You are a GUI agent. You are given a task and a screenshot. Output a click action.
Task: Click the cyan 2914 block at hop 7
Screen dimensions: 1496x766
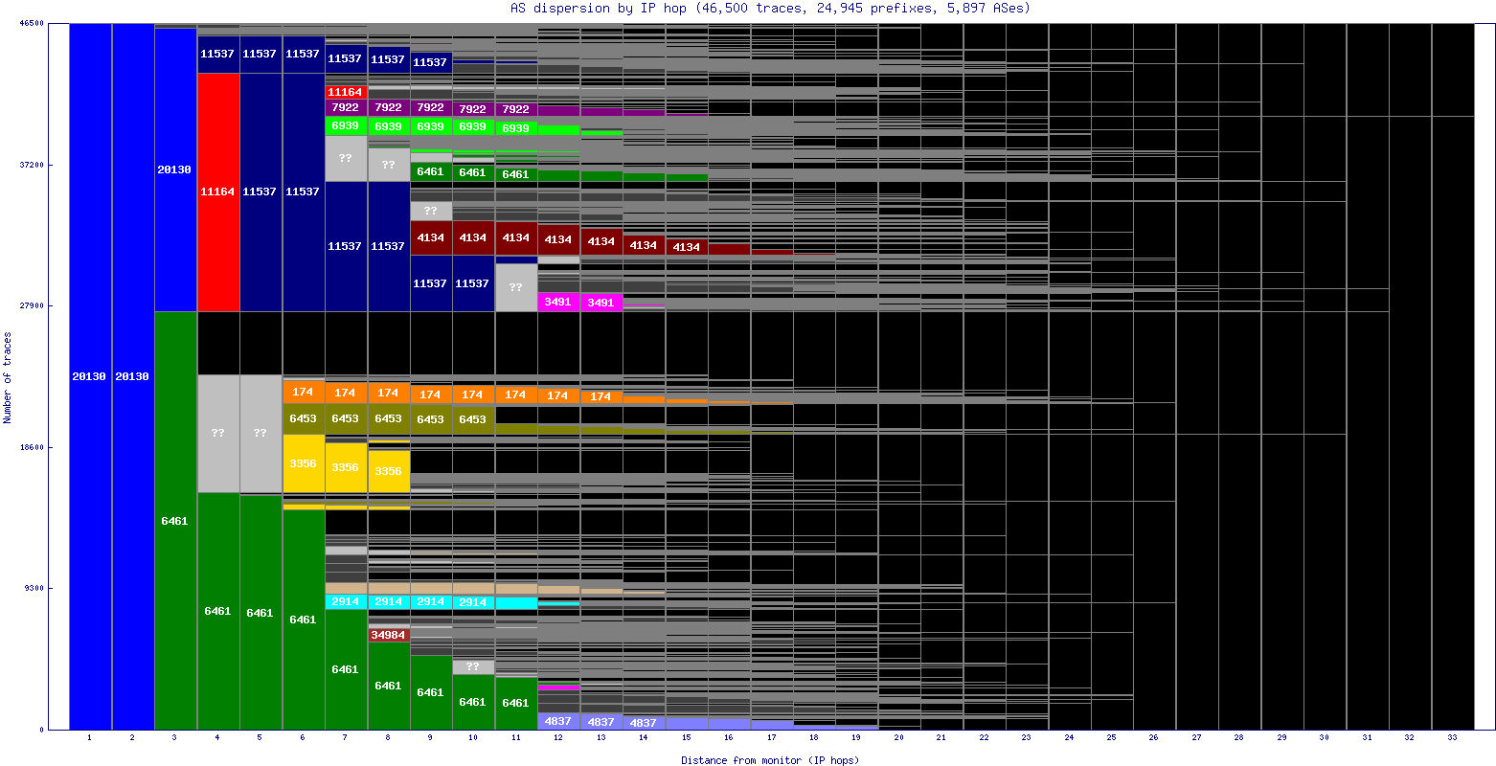point(346,601)
